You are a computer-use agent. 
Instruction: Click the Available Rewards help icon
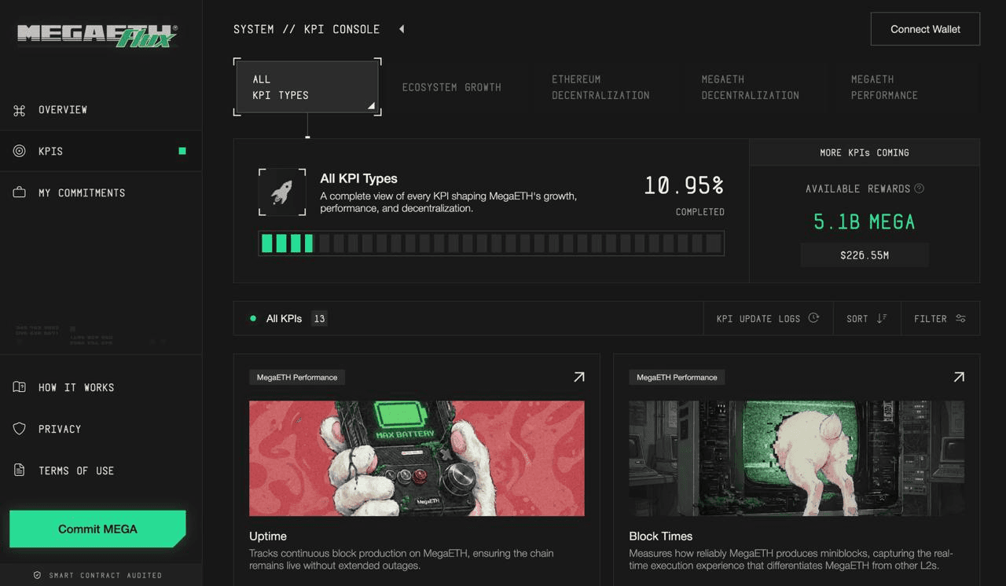pyautogui.click(x=920, y=189)
